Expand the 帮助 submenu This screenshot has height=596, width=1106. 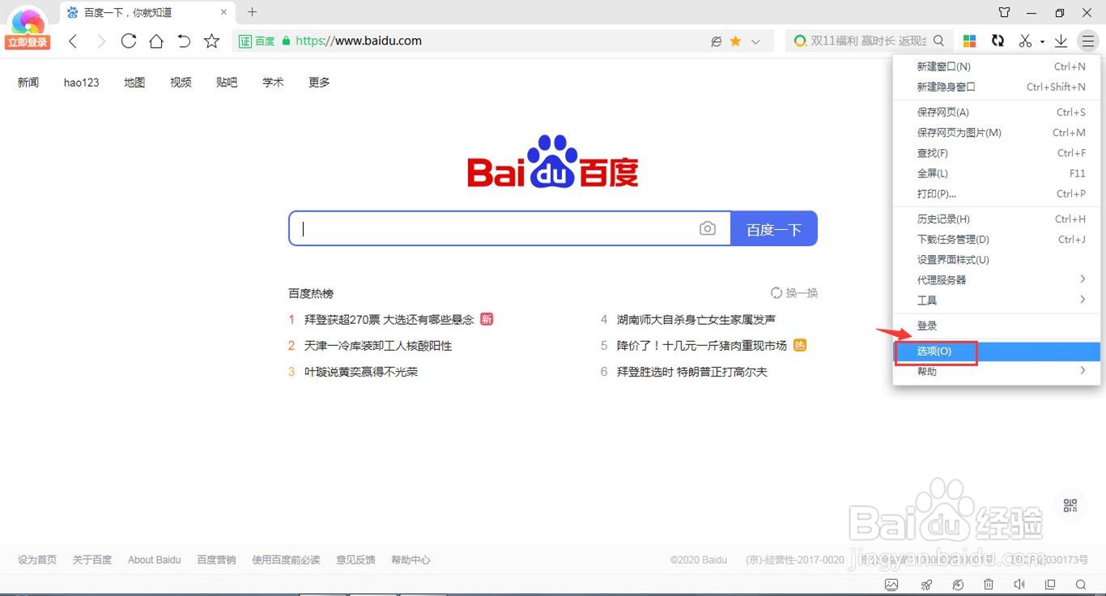(x=997, y=371)
